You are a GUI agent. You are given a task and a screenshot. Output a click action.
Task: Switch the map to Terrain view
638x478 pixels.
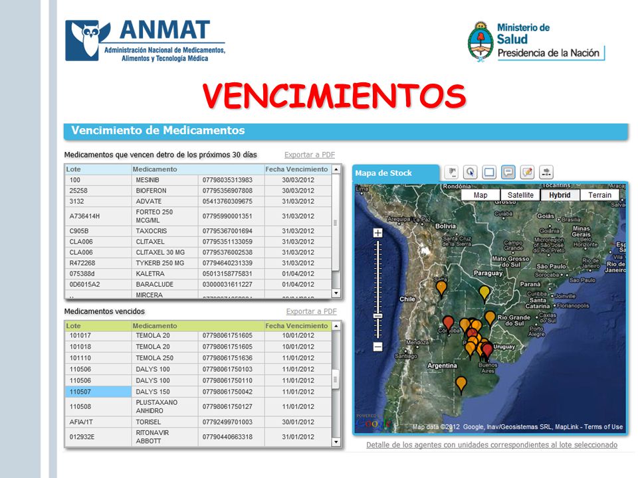click(599, 195)
